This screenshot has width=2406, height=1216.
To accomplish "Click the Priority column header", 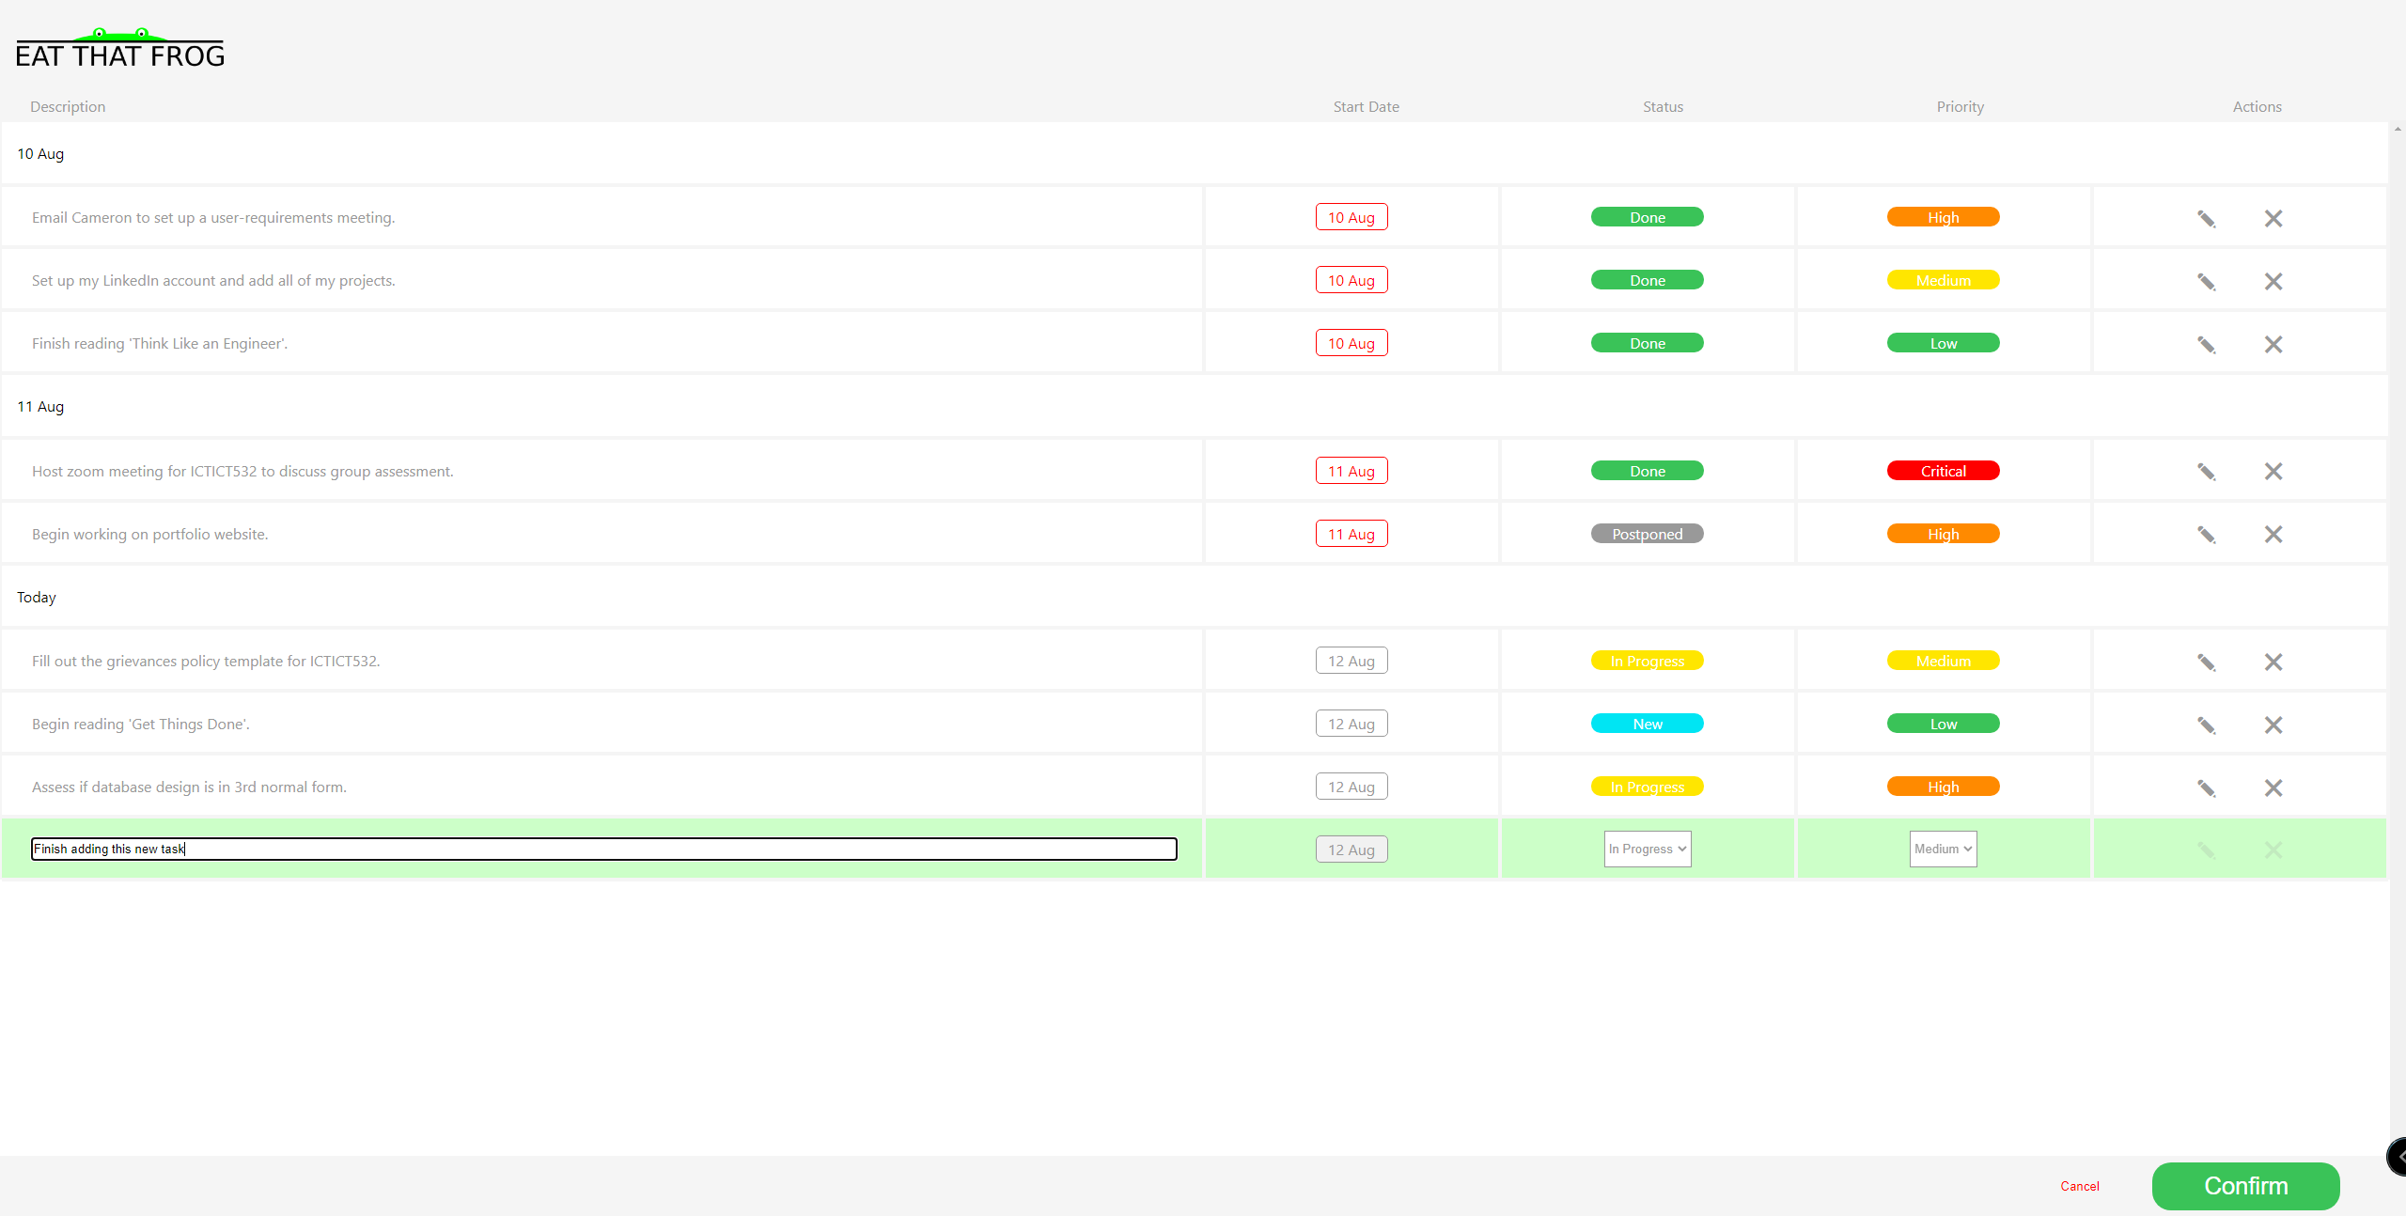I will click(x=1960, y=106).
